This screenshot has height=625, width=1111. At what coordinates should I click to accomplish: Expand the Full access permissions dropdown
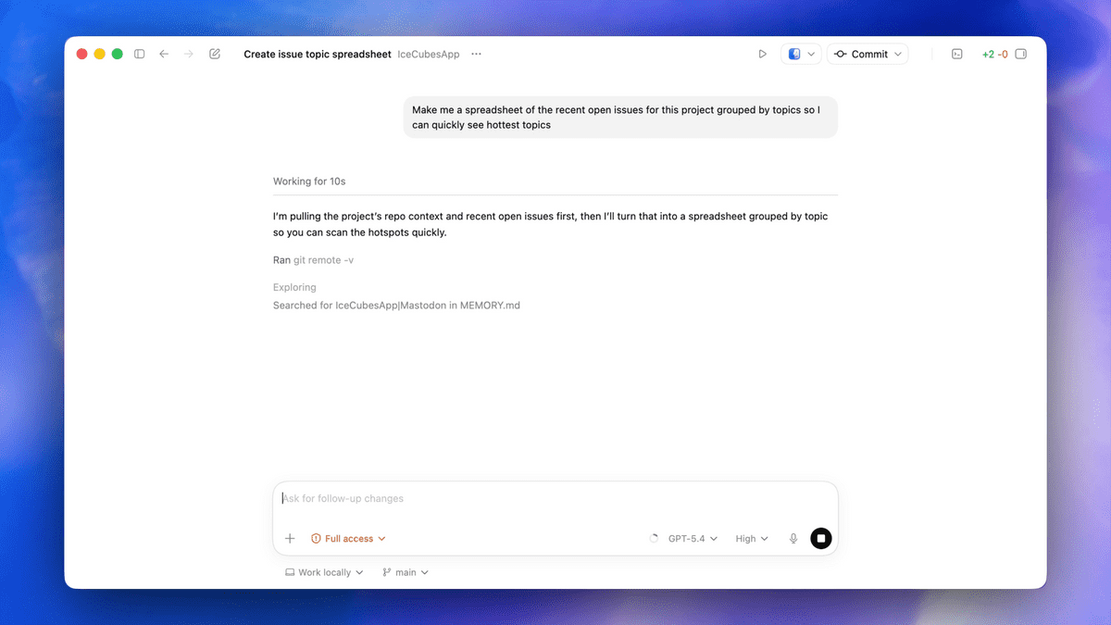pyautogui.click(x=349, y=539)
